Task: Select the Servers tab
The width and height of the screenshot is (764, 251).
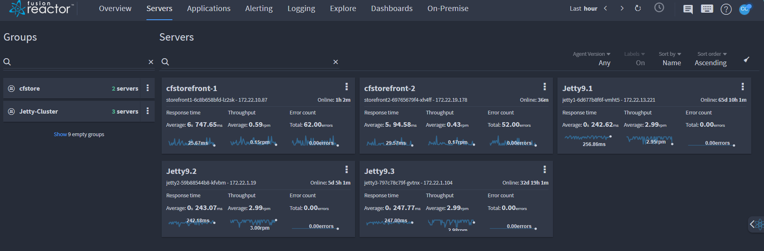Action: point(159,9)
